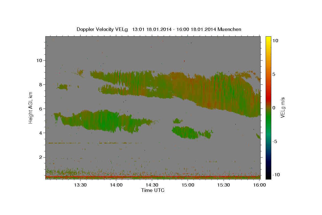This screenshot has height=215, width=322.
Task: Click the 15:00 time tick label
Action: 188,185
